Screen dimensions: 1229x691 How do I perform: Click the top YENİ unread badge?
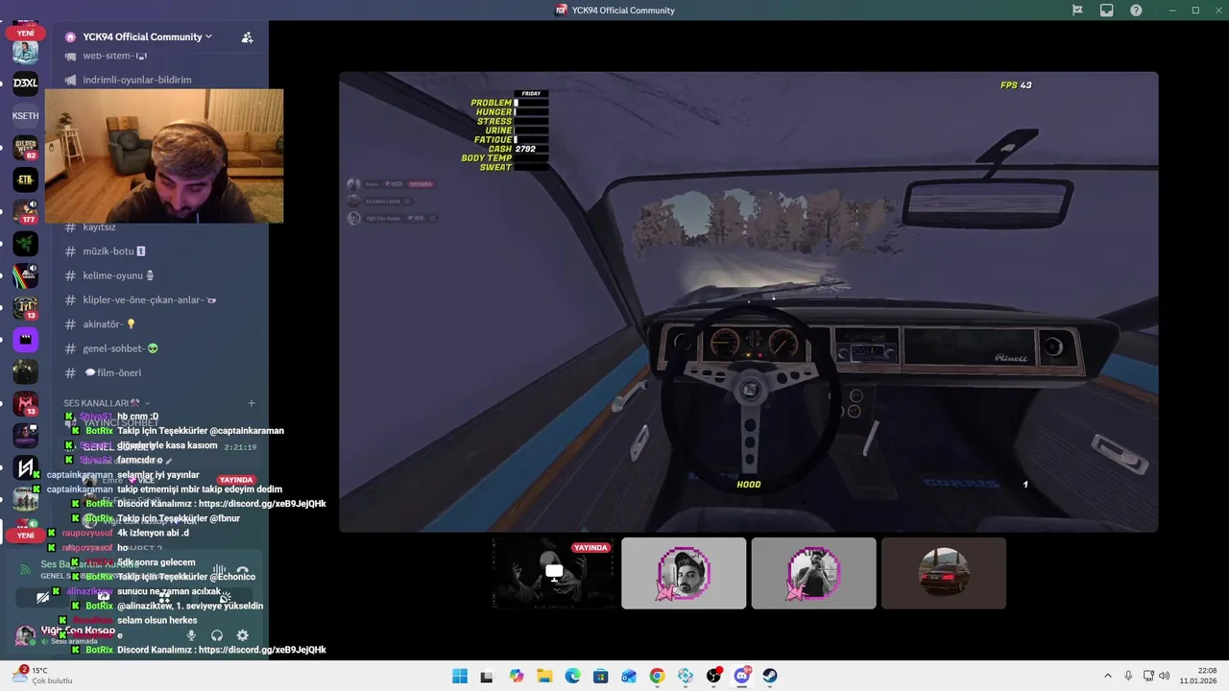pos(25,33)
